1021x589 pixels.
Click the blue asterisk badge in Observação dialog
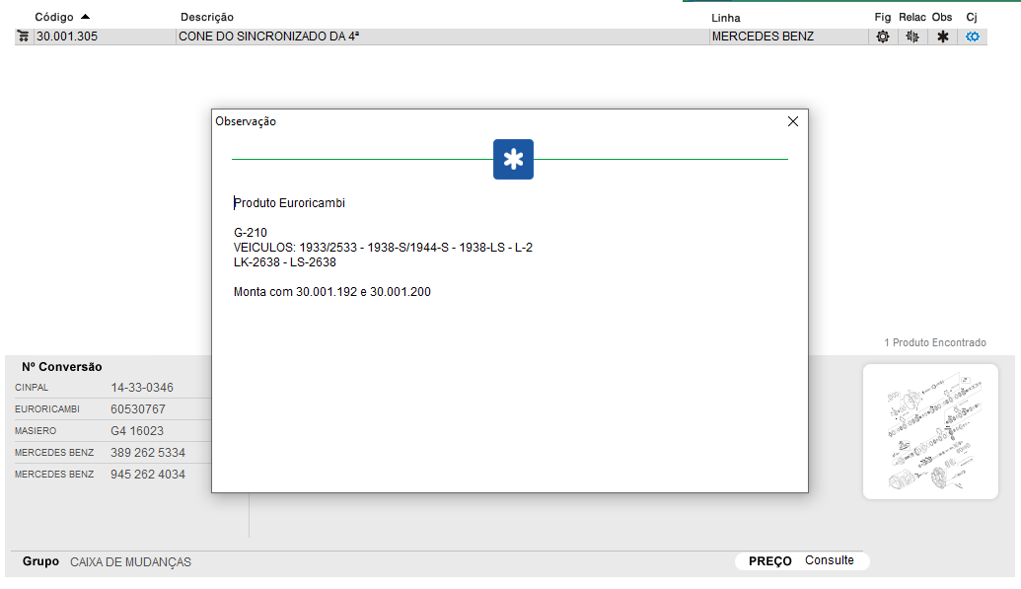tap(513, 160)
